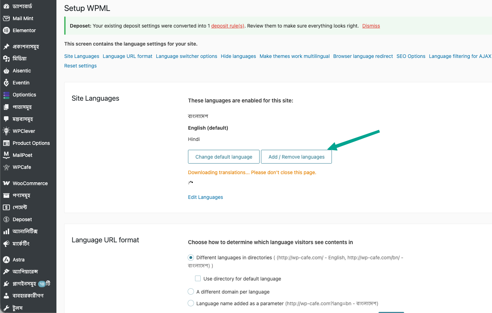Click the WooCommerce logo icon
The height and width of the screenshot is (313, 492).
[6, 183]
